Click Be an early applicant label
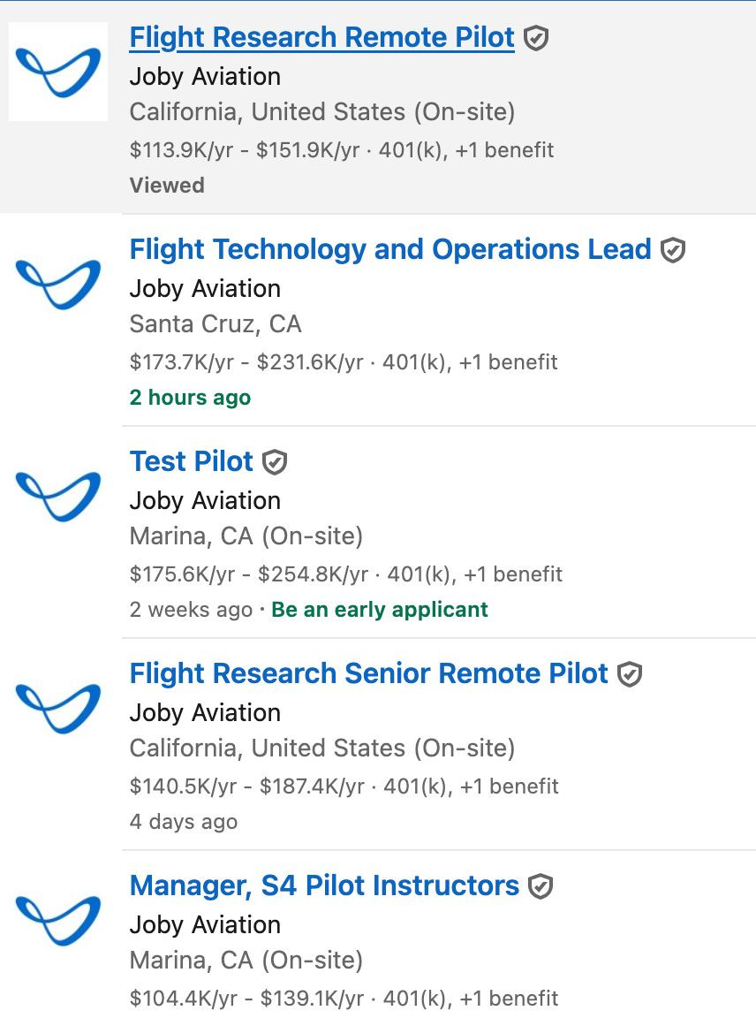The image size is (756, 1018). pos(380,610)
